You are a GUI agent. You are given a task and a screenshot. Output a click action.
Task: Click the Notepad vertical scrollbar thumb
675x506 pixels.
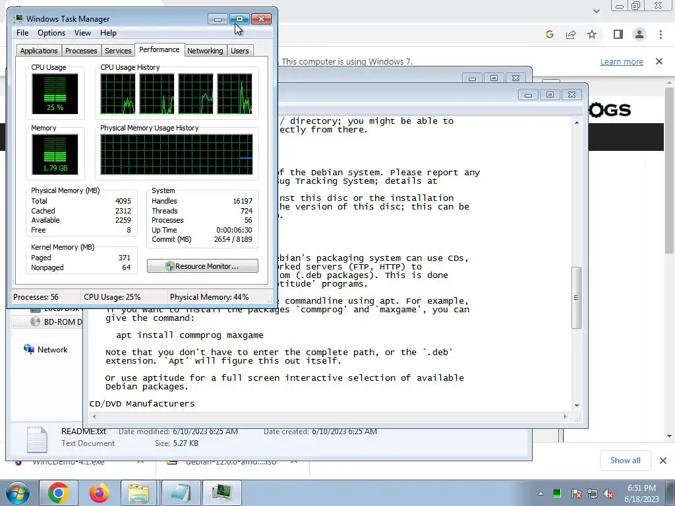[576, 298]
